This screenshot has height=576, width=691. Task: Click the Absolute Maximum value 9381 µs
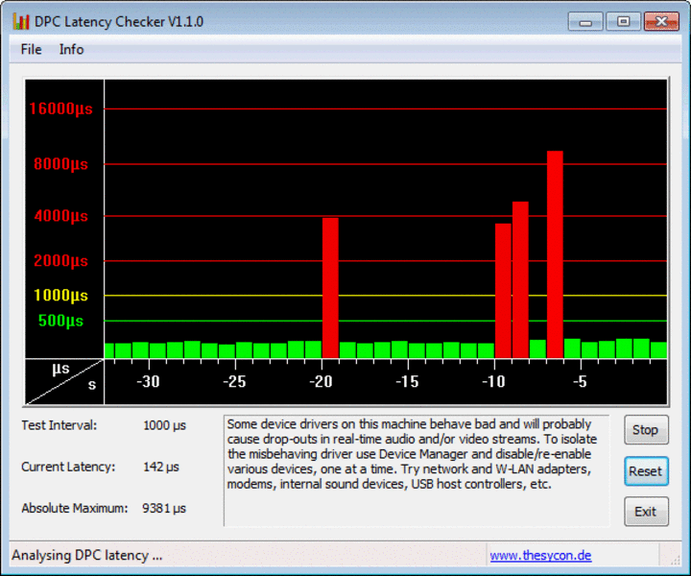[164, 508]
